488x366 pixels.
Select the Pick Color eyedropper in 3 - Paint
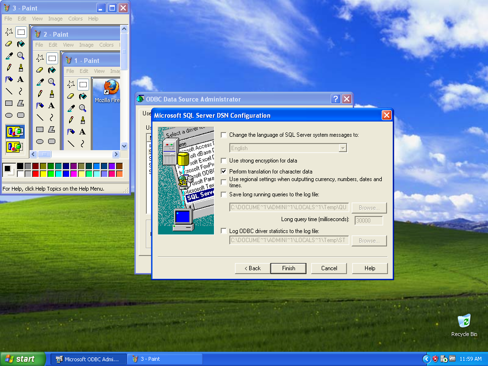pos(9,56)
